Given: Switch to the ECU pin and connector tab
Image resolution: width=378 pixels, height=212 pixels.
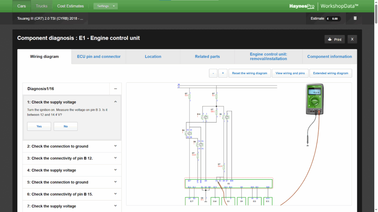Looking at the screenshot, I should pos(98,56).
